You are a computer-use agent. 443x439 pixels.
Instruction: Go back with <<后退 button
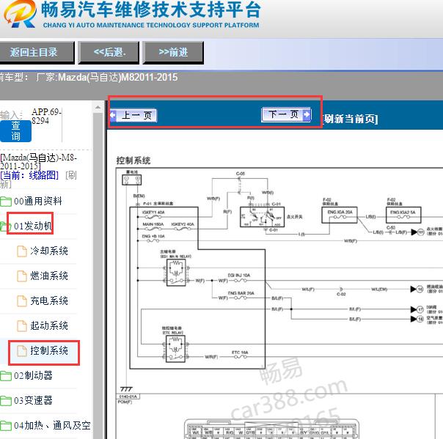[x=109, y=53]
